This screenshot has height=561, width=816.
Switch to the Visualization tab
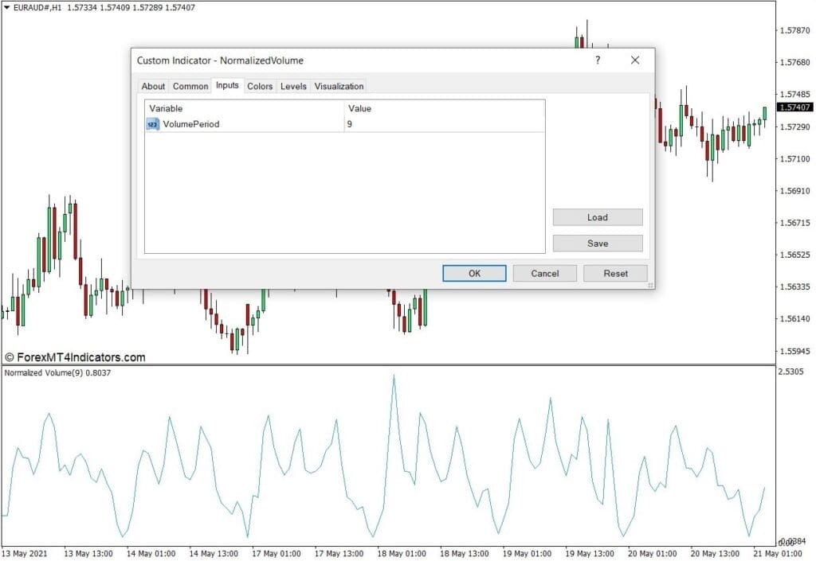pos(339,87)
